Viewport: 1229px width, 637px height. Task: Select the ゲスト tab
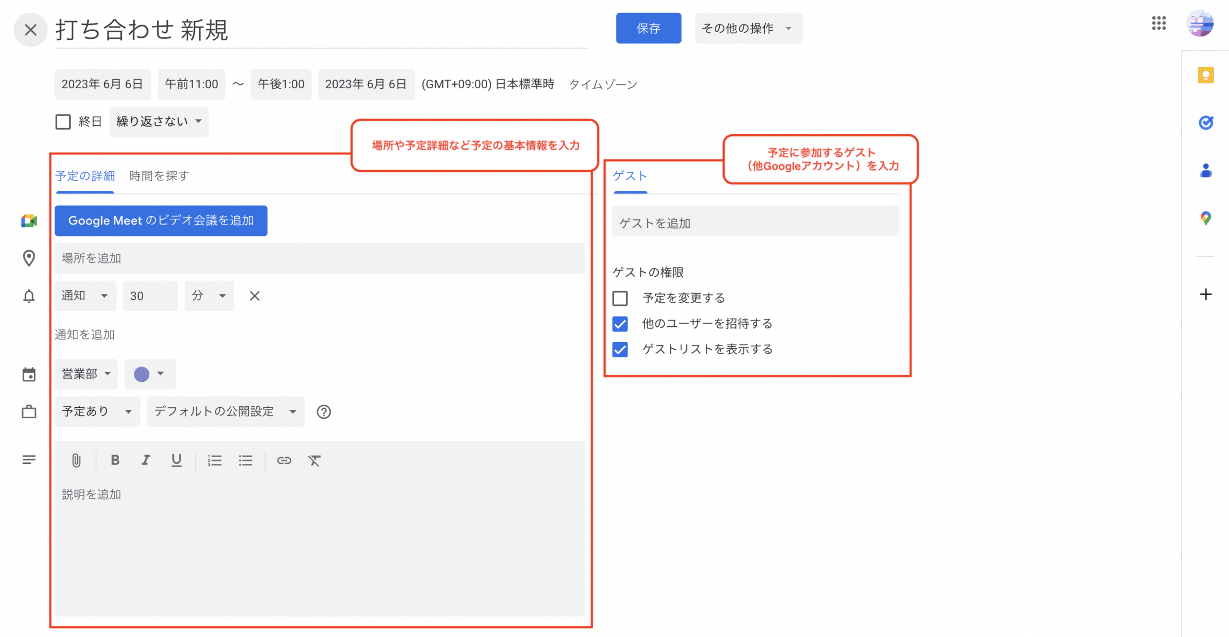click(x=630, y=176)
